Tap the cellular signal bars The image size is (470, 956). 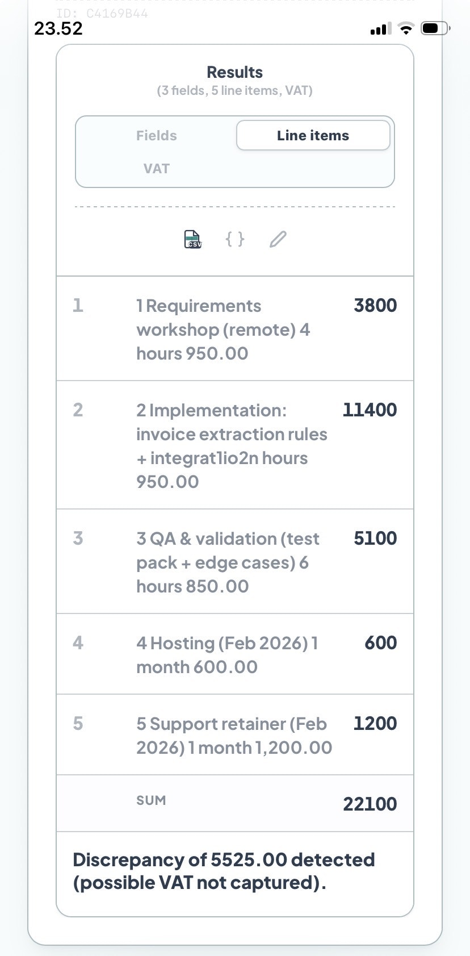tap(381, 28)
